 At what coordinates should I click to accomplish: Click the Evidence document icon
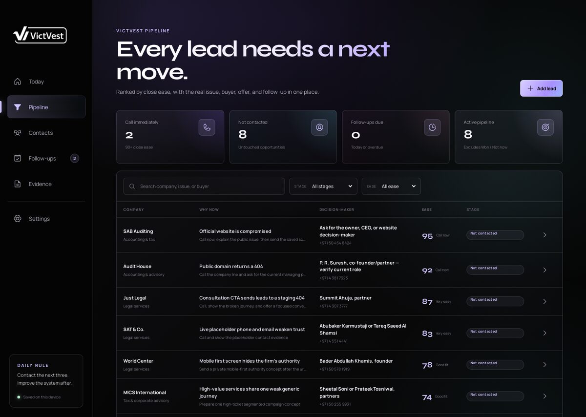click(18, 184)
